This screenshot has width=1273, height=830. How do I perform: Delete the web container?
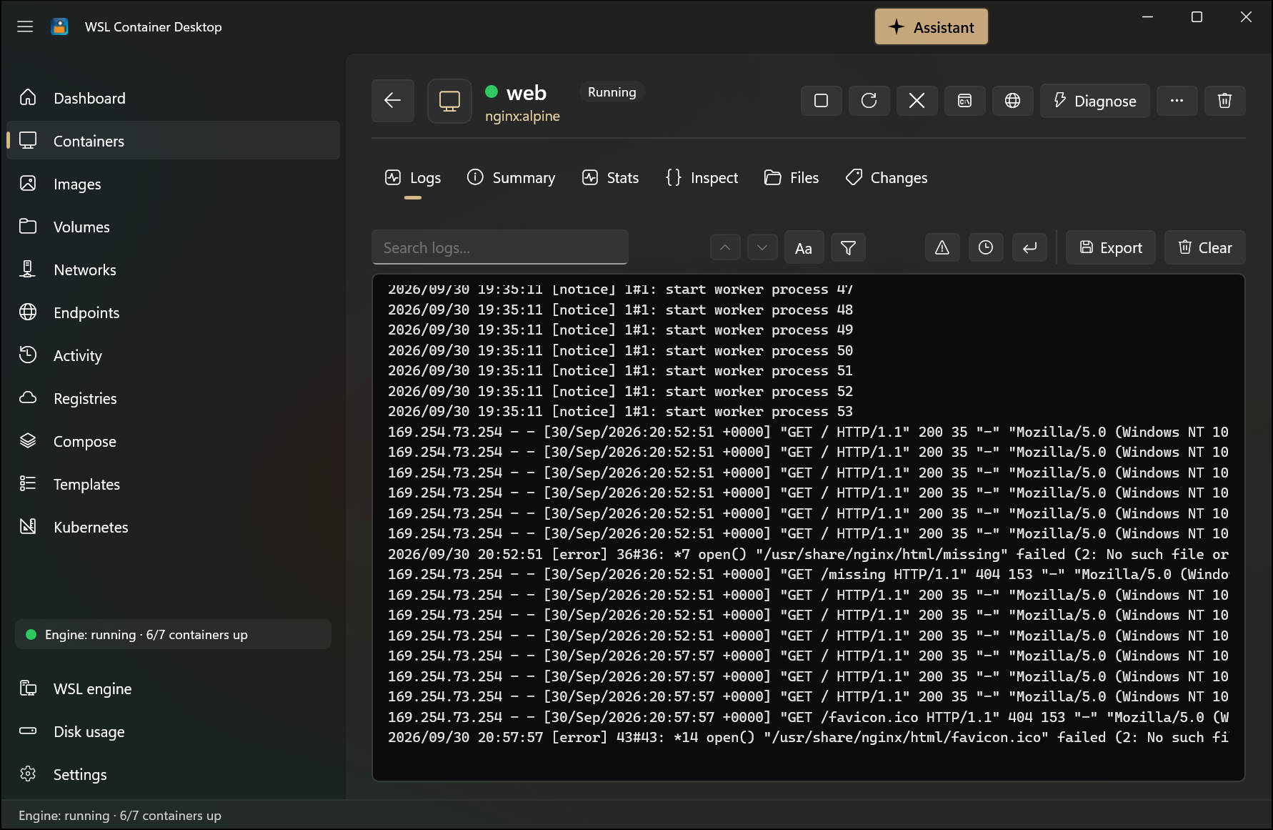[x=1224, y=101]
